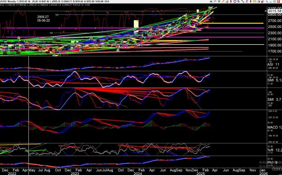The image size is (282, 175).
Task: Click the 2500.00 price axis label
Action: (x=275, y=27)
